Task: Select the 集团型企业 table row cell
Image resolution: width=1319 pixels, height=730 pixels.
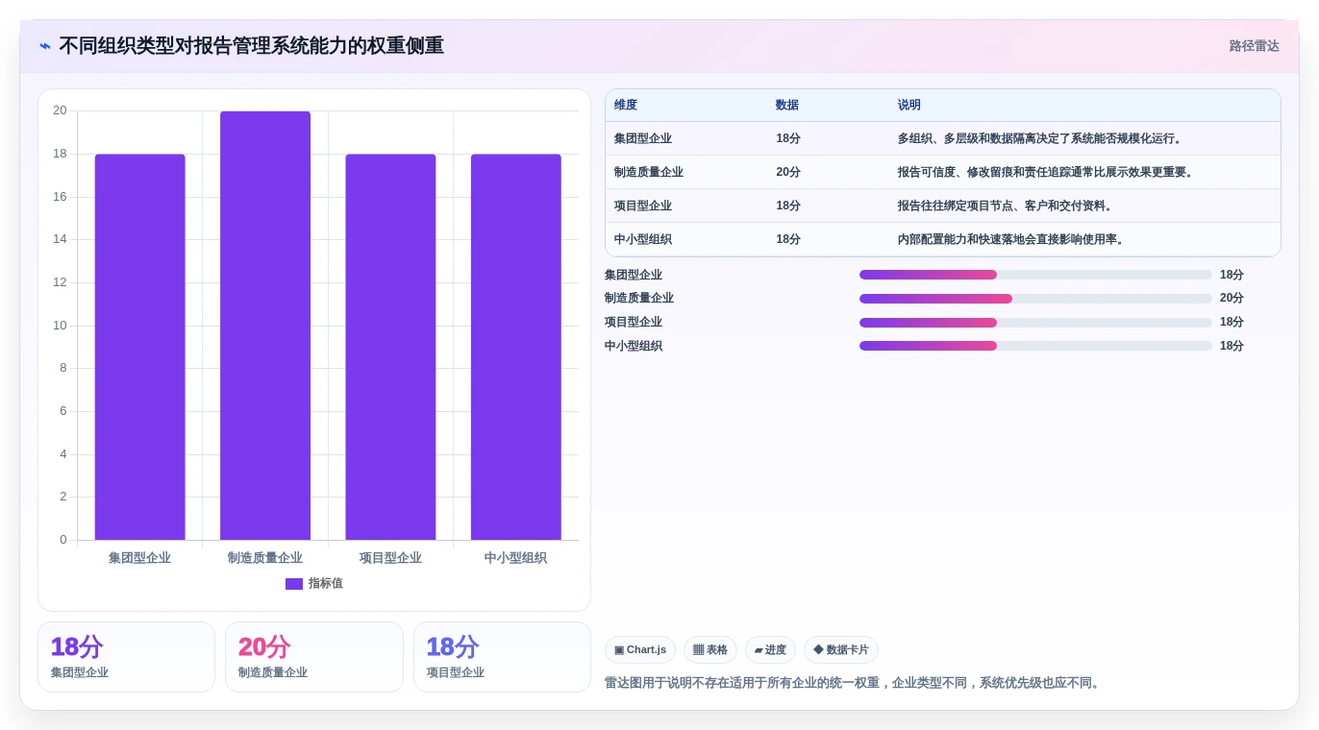Action: click(643, 139)
